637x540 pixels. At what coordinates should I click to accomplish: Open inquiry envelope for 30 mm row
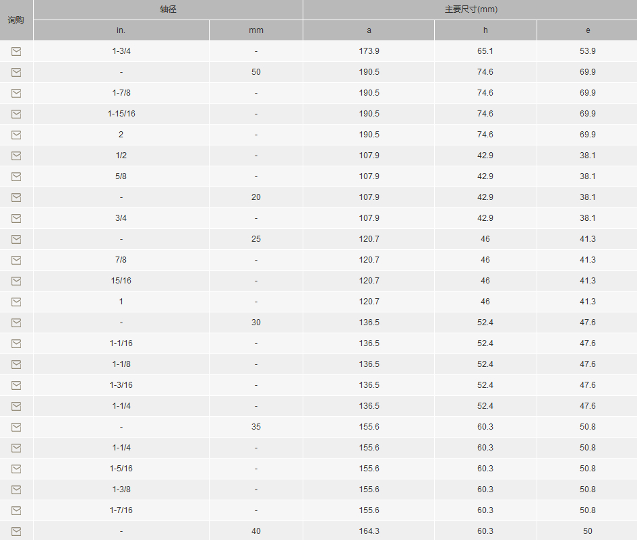click(x=16, y=323)
